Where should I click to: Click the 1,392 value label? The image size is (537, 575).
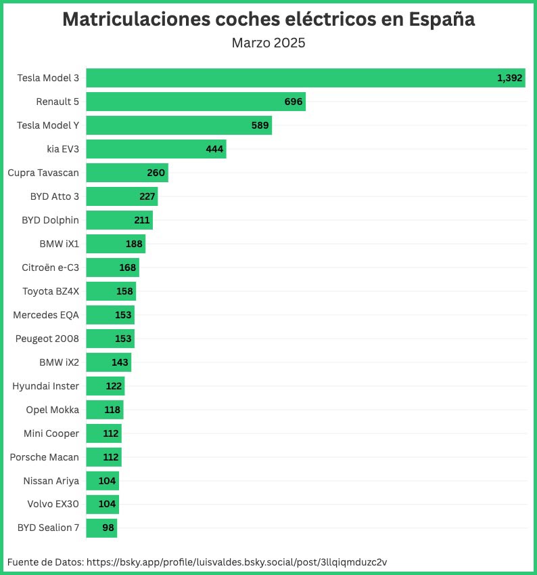tap(509, 78)
